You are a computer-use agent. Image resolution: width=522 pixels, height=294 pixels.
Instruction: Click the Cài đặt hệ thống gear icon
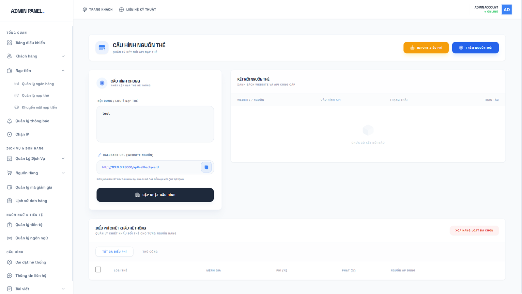pos(9,262)
